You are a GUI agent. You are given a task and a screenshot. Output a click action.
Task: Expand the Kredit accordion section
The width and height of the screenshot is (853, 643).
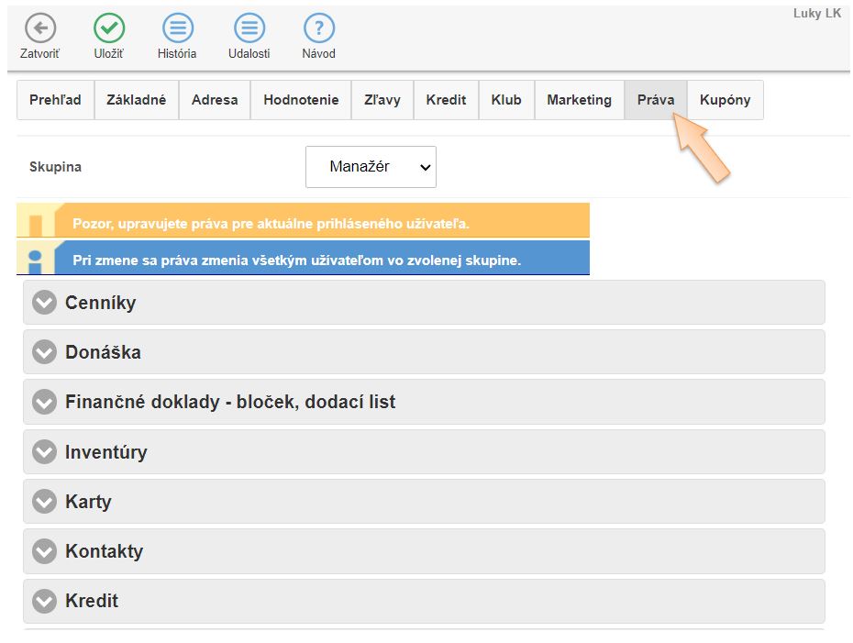92,601
